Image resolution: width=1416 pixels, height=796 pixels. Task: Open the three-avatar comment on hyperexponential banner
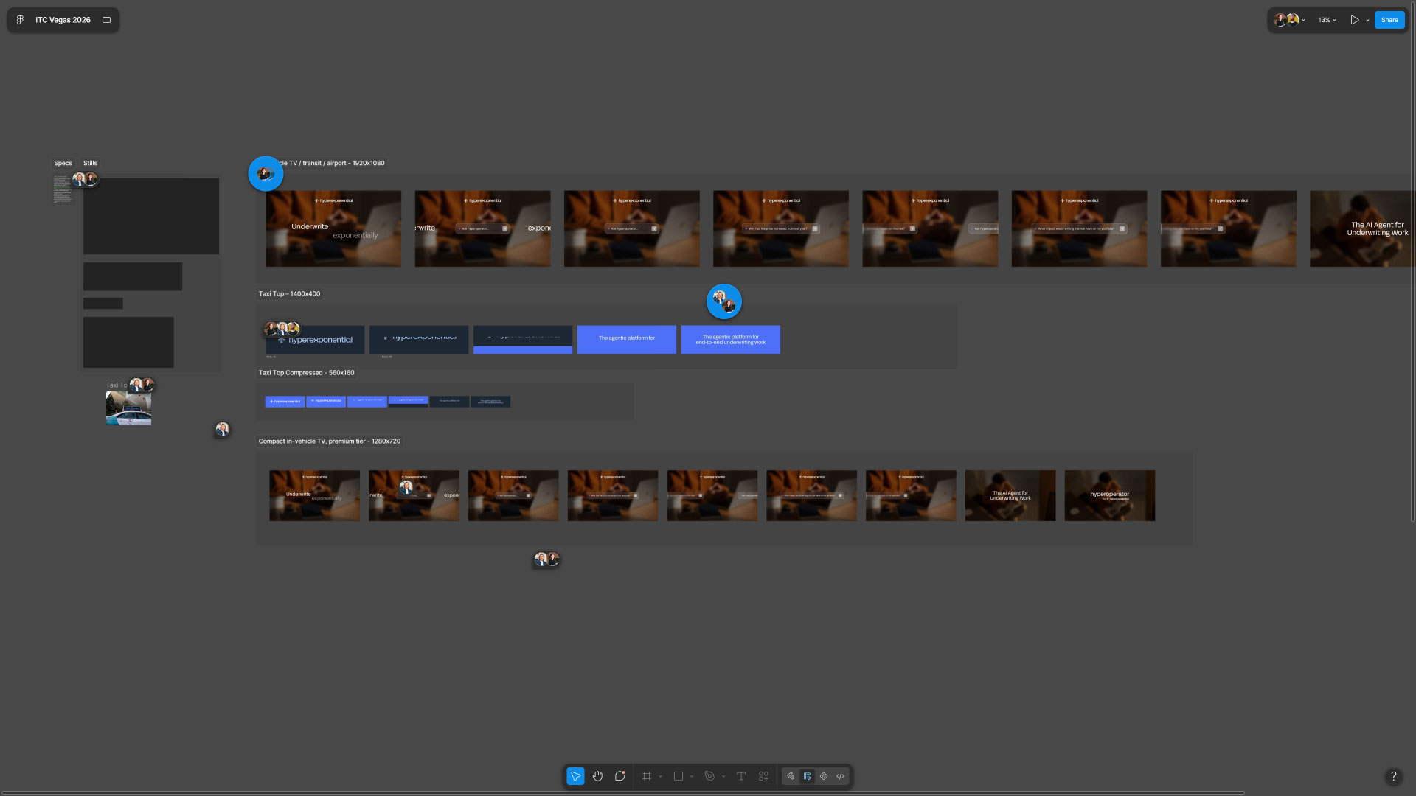tap(282, 329)
